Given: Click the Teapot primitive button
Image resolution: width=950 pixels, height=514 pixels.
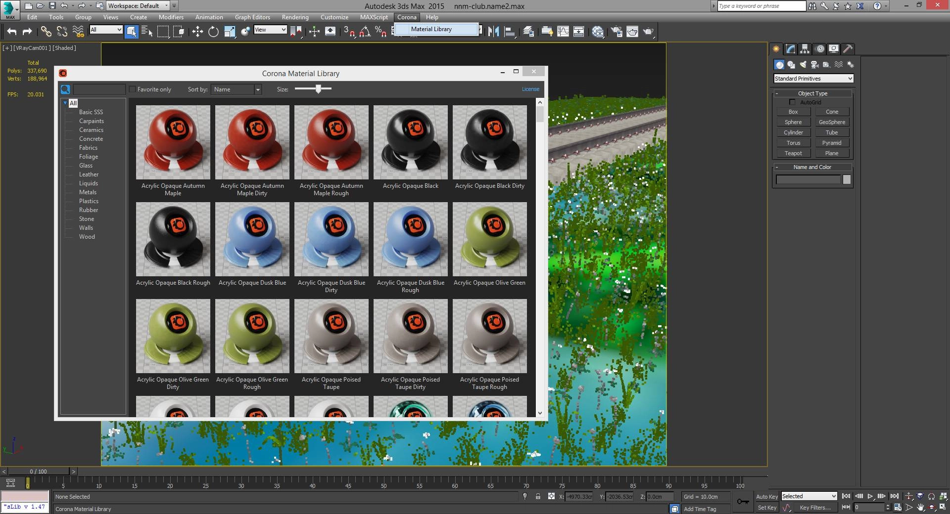Looking at the screenshot, I should pyautogui.click(x=793, y=153).
